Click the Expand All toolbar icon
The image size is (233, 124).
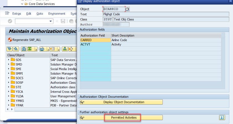point(9,49)
